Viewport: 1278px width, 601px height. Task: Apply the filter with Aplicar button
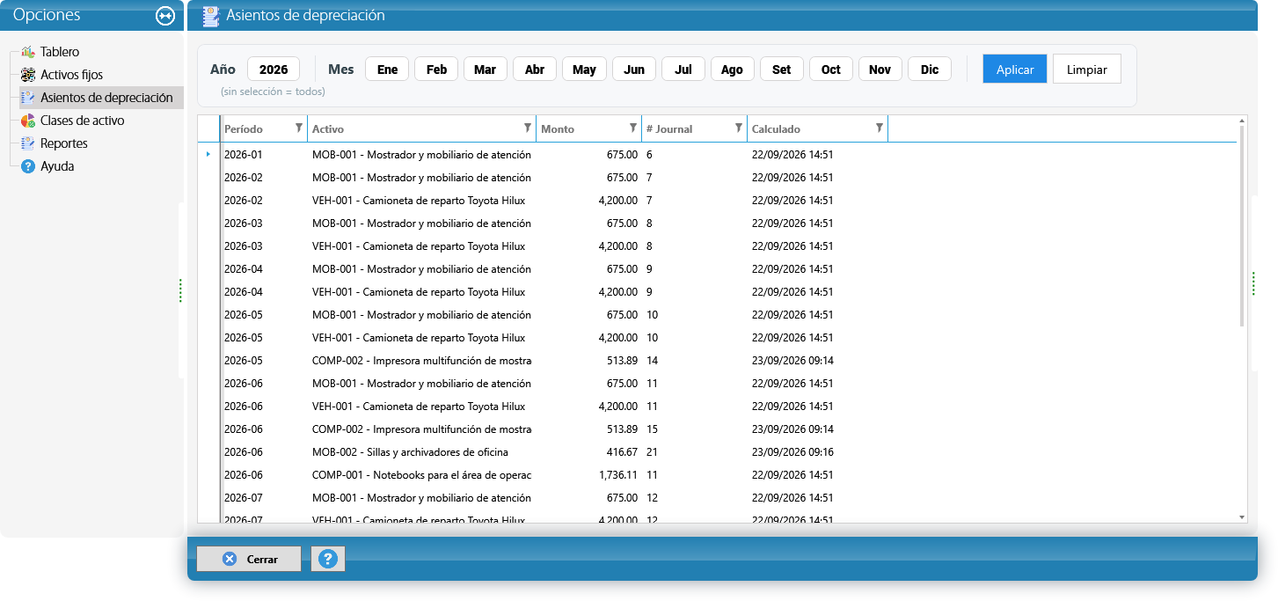1015,70
